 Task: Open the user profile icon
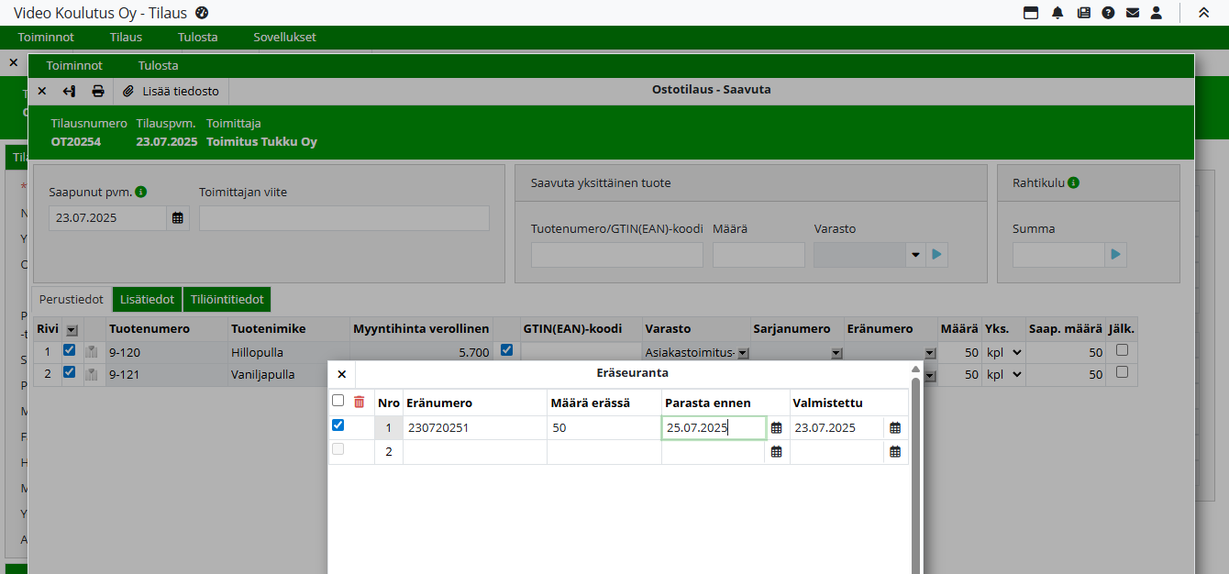[1157, 13]
